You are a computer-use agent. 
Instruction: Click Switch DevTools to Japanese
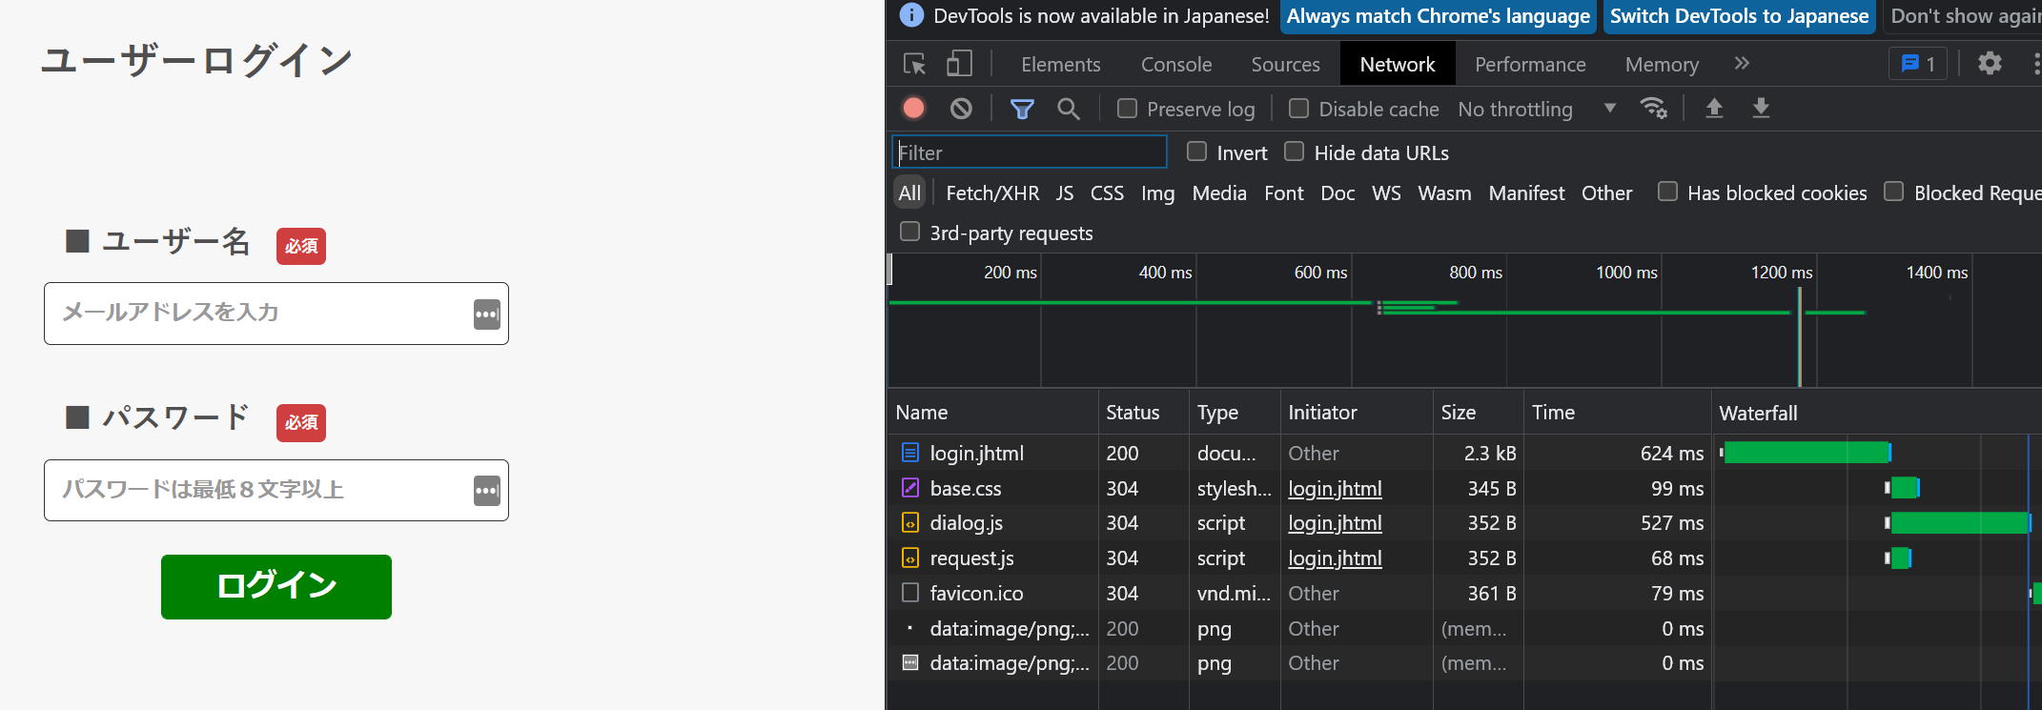tap(1739, 16)
